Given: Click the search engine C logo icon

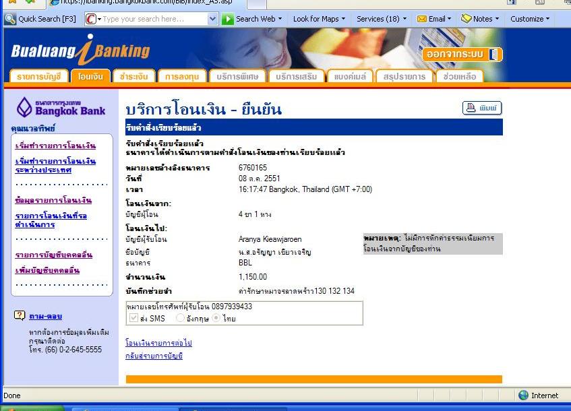Looking at the screenshot, I should [x=90, y=19].
